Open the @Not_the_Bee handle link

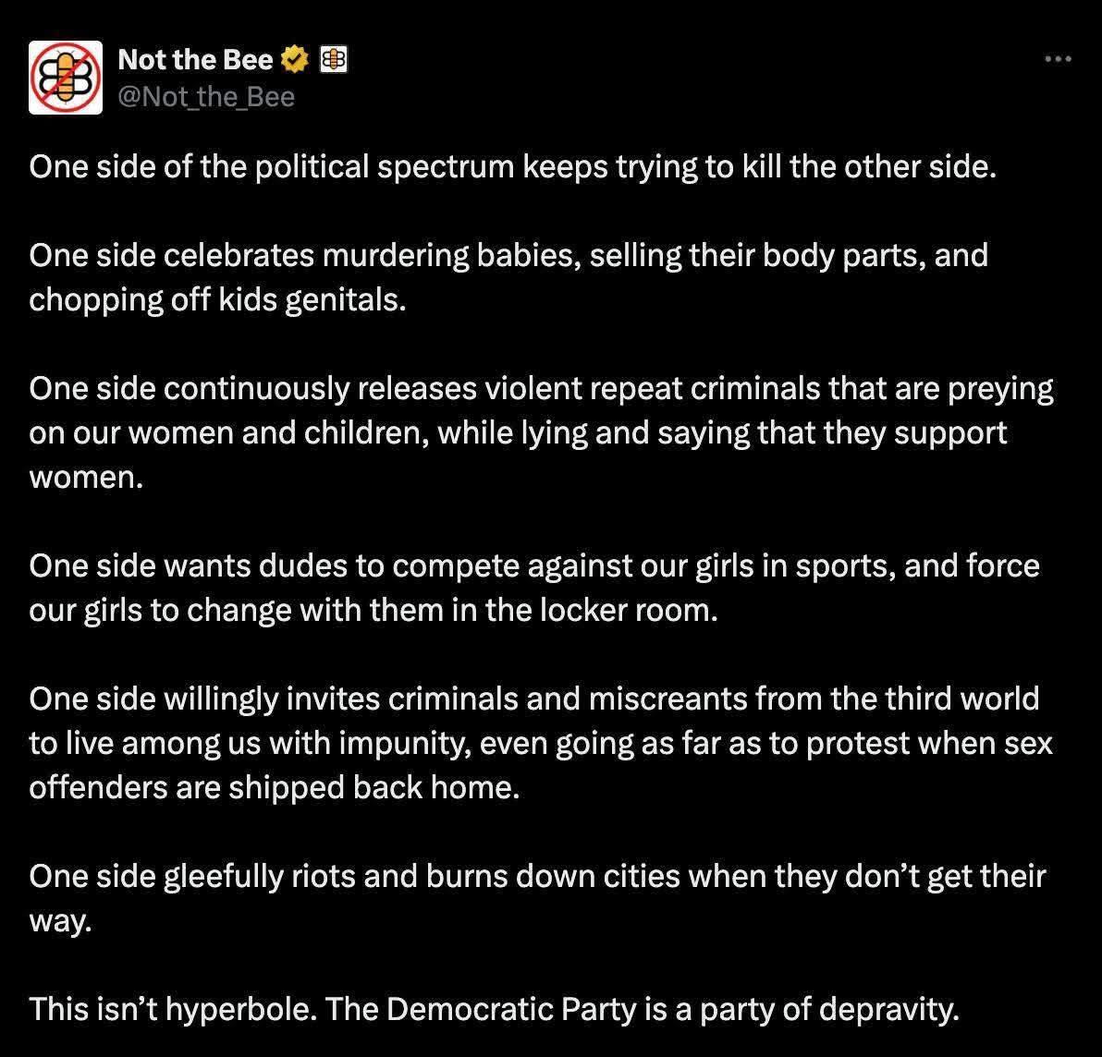(206, 96)
